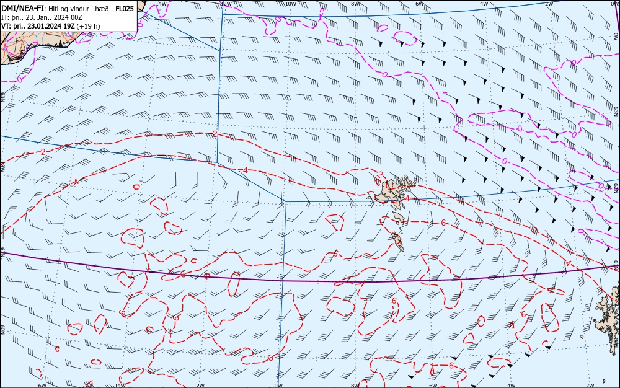Click the "8W" longitude label along the top edge
This screenshot has width=620, height=388.
click(x=355, y=4)
